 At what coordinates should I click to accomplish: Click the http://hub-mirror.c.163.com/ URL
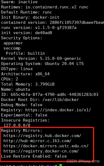click(37, 141)
